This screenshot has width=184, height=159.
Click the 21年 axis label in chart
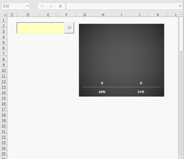pyautogui.click(x=141, y=92)
